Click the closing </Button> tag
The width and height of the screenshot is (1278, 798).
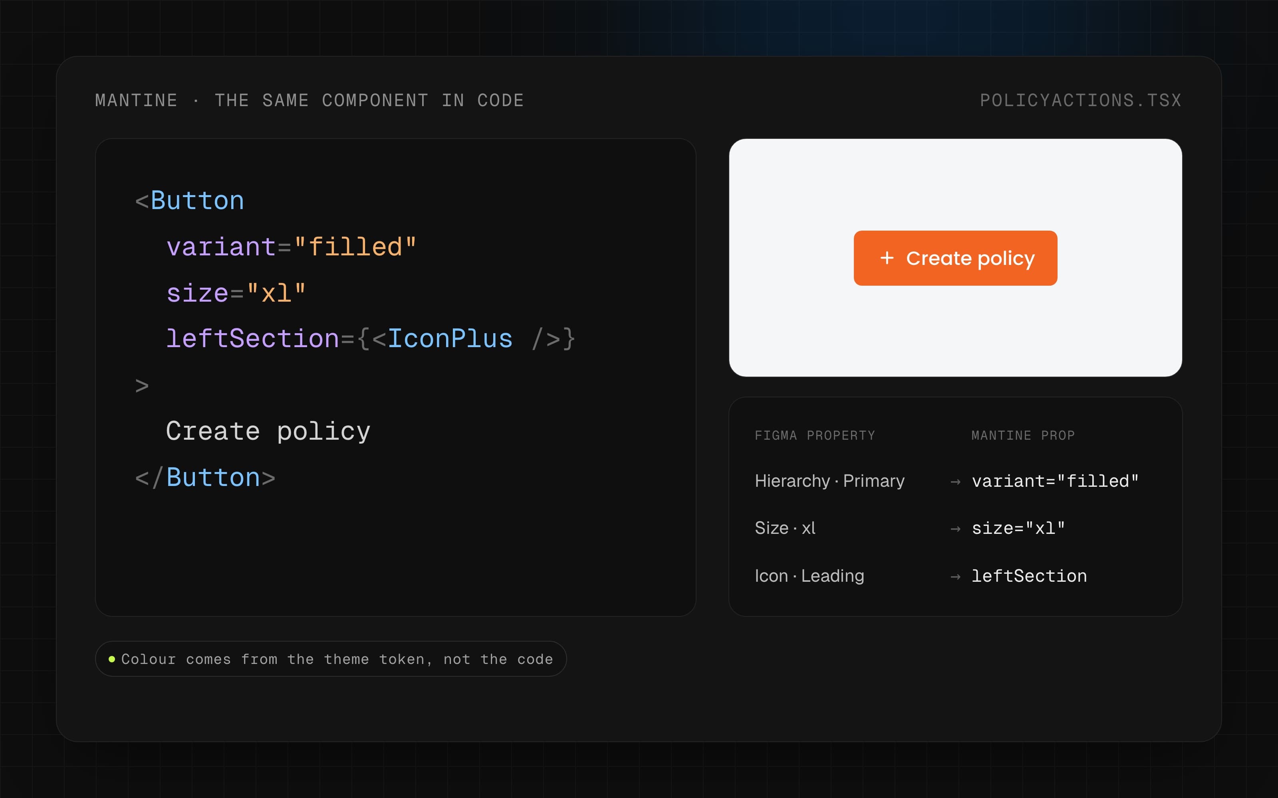(205, 478)
